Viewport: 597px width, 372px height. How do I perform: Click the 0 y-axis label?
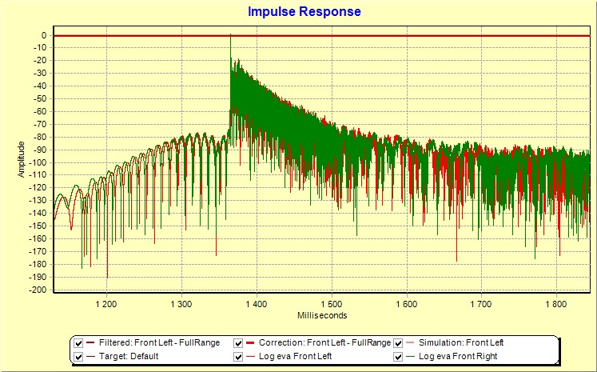(x=44, y=35)
